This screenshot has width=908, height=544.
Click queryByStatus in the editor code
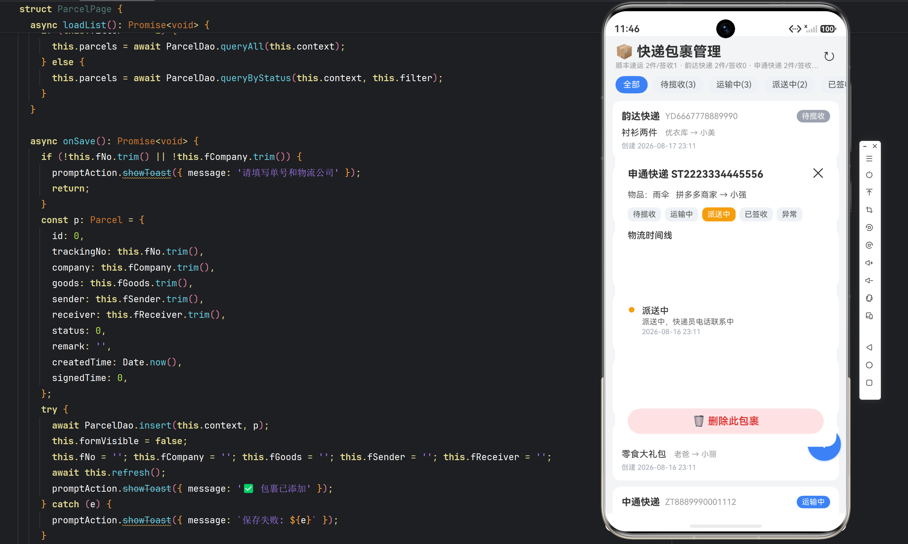255,78
